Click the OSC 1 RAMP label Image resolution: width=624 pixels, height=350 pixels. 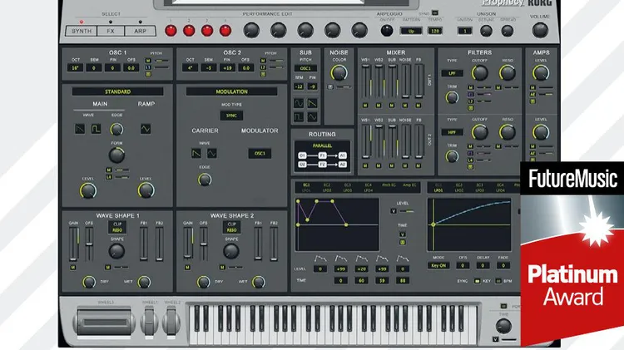point(146,104)
